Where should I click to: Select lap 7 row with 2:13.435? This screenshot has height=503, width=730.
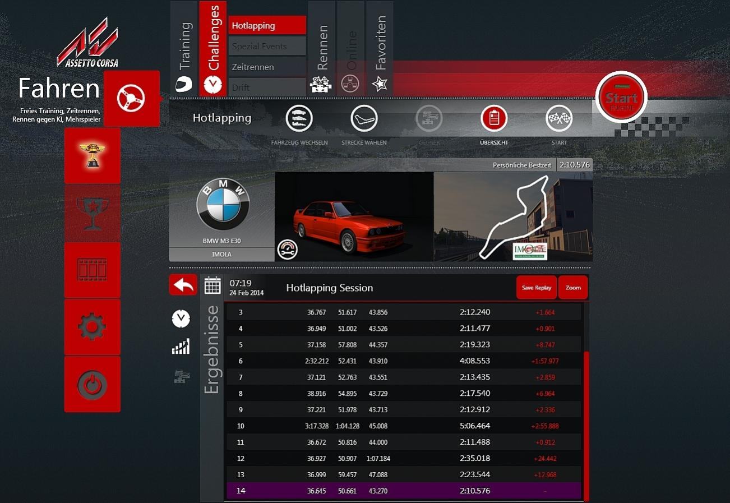[x=404, y=377]
